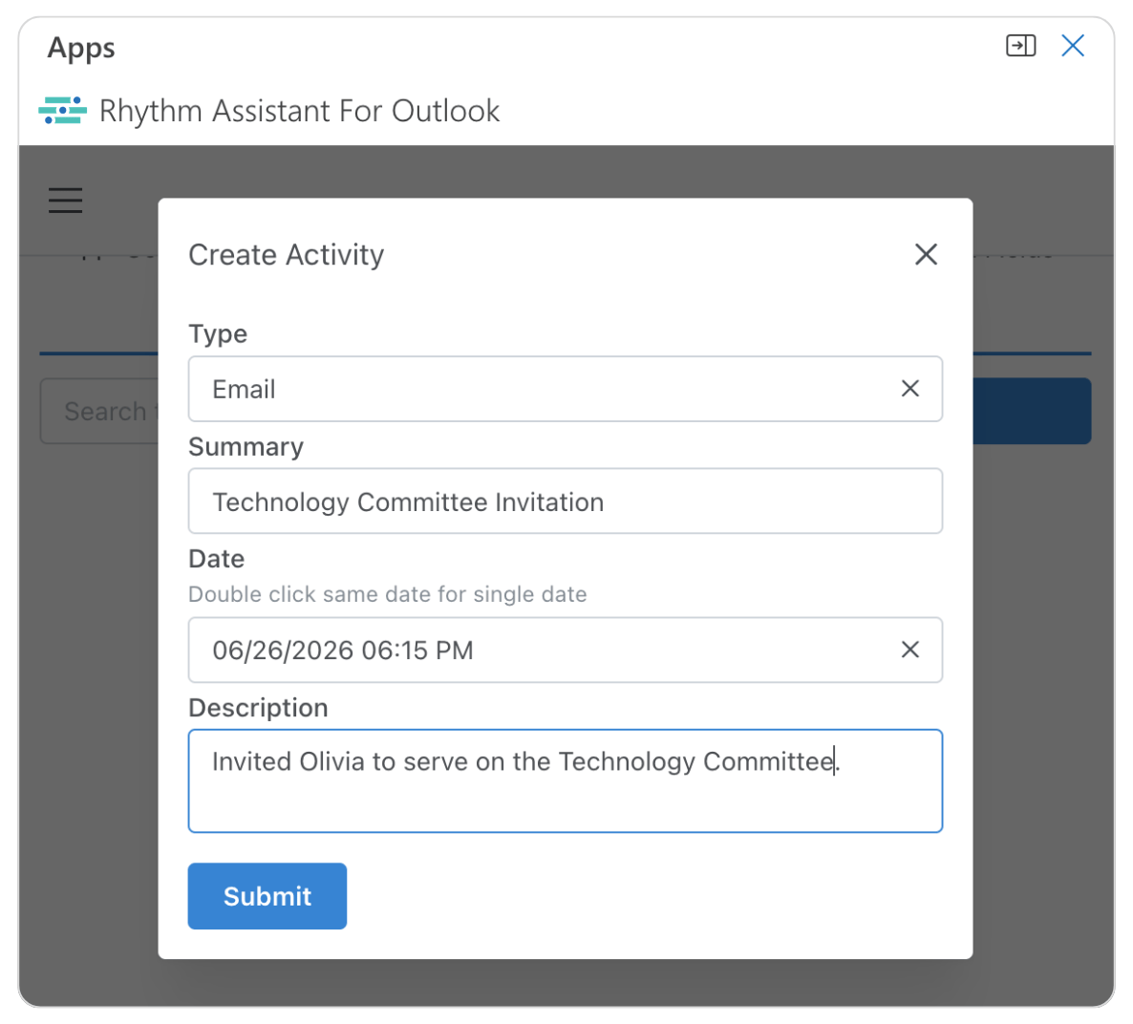
Task: Select the Create Activity heading
Action: [x=287, y=254]
